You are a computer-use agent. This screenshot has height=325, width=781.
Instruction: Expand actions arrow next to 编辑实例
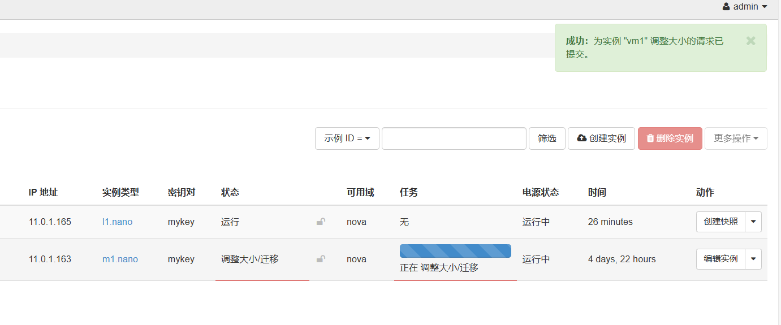point(753,259)
